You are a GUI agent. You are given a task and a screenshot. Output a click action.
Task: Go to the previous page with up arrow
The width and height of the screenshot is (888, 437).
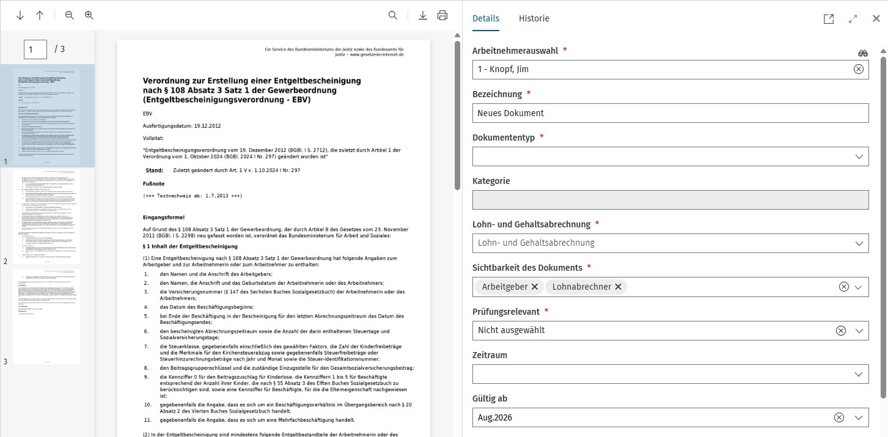(40, 15)
